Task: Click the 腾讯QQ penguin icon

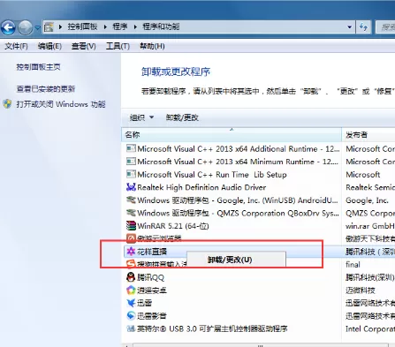Action: click(x=131, y=277)
